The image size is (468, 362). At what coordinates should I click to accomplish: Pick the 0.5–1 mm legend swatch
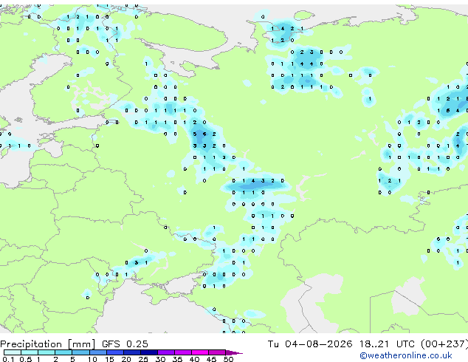[x=30, y=352]
